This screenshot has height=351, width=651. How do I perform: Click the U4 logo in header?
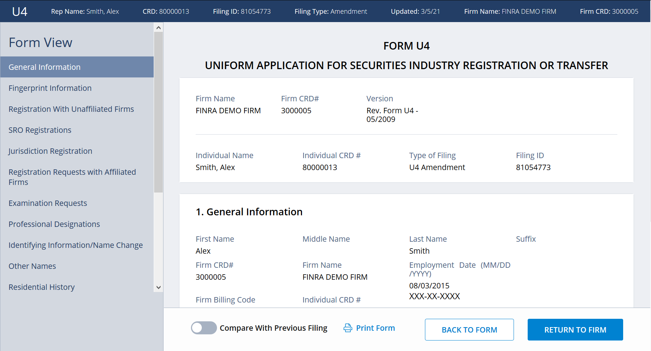tap(20, 12)
